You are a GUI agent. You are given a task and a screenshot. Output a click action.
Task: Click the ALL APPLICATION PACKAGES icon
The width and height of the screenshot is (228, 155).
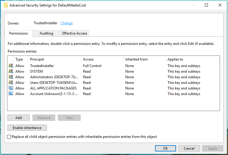tap(11, 88)
